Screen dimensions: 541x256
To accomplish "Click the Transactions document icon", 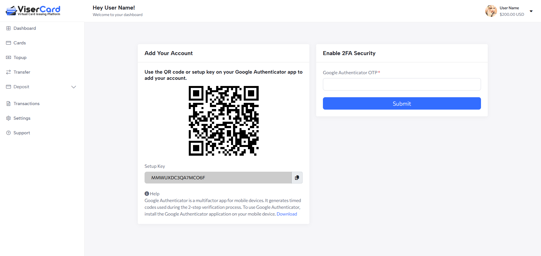I will point(8,104).
